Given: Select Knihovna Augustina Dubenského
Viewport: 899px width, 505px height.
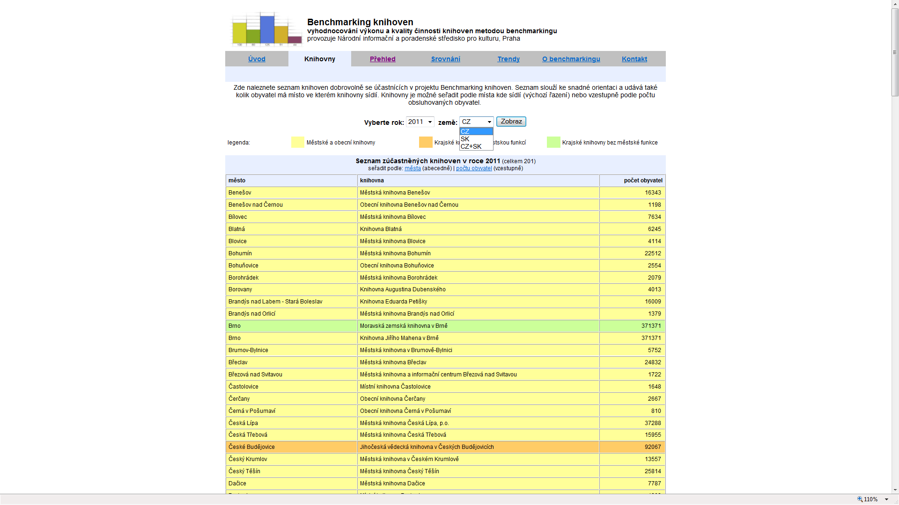Looking at the screenshot, I should [478, 289].
